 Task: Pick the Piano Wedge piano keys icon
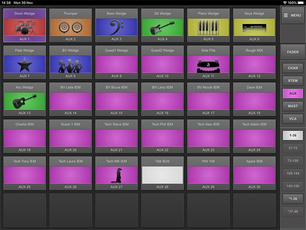click(x=208, y=27)
